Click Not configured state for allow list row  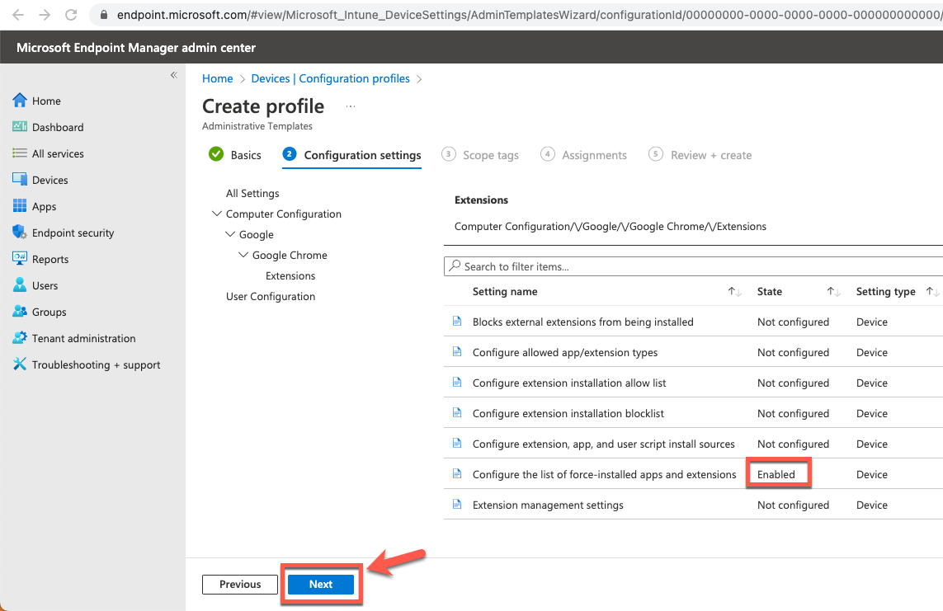[793, 383]
